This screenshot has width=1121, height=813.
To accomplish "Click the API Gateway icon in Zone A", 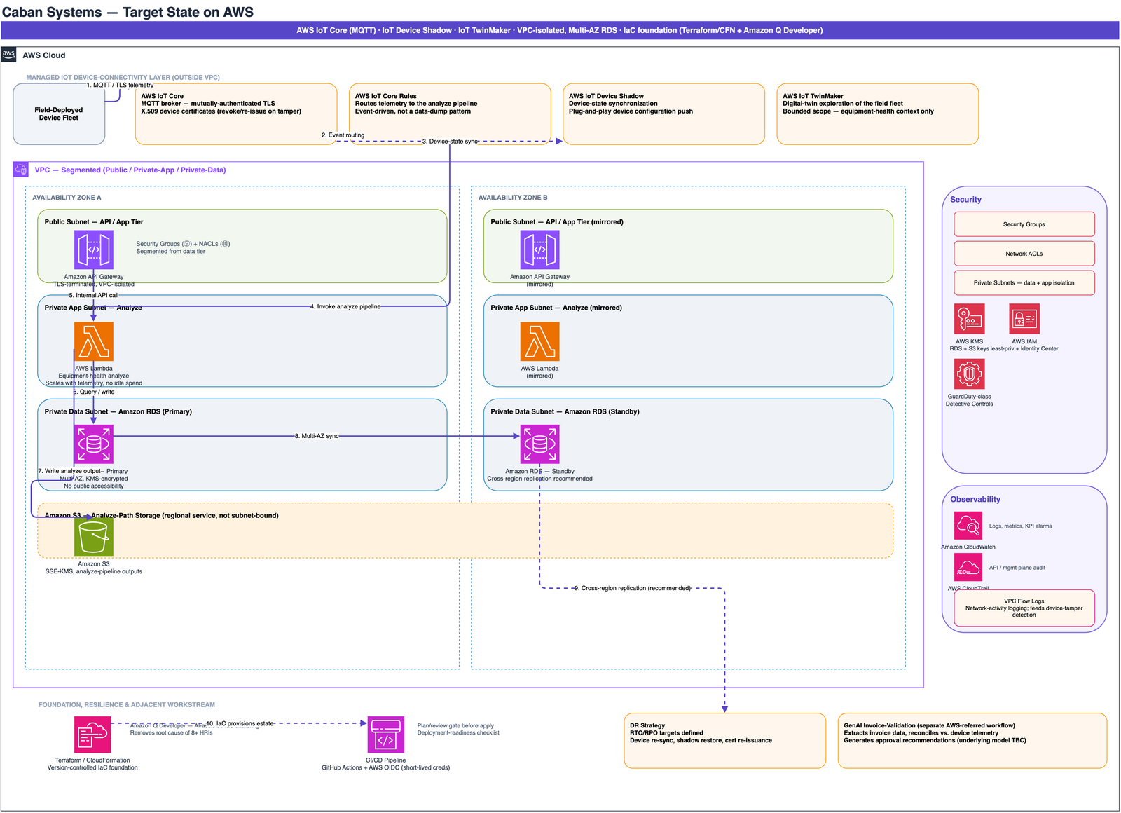I will click(94, 250).
